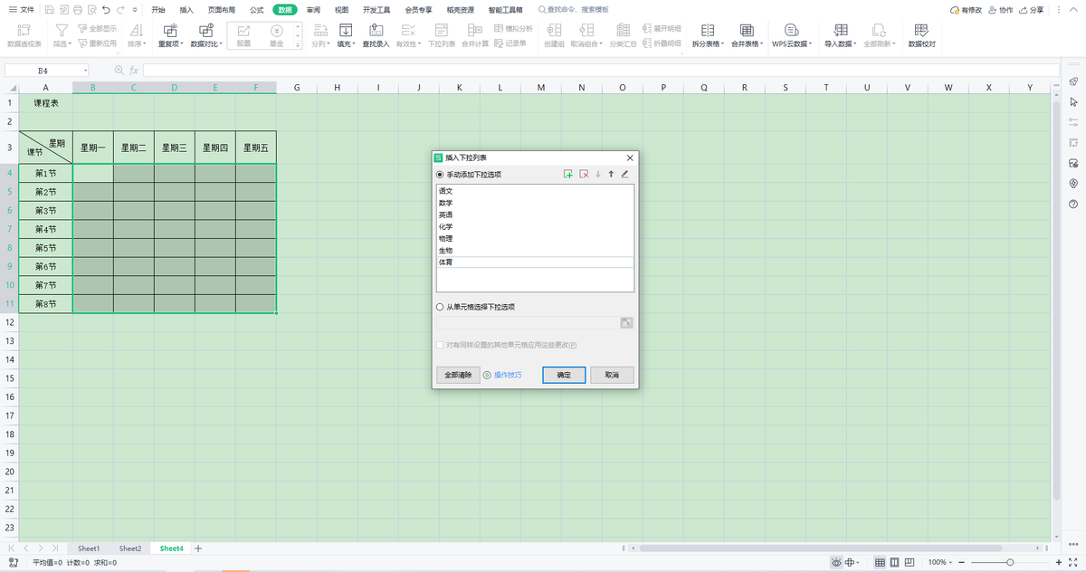
Task: Confirm dialog with 确定 button
Action: pos(564,375)
